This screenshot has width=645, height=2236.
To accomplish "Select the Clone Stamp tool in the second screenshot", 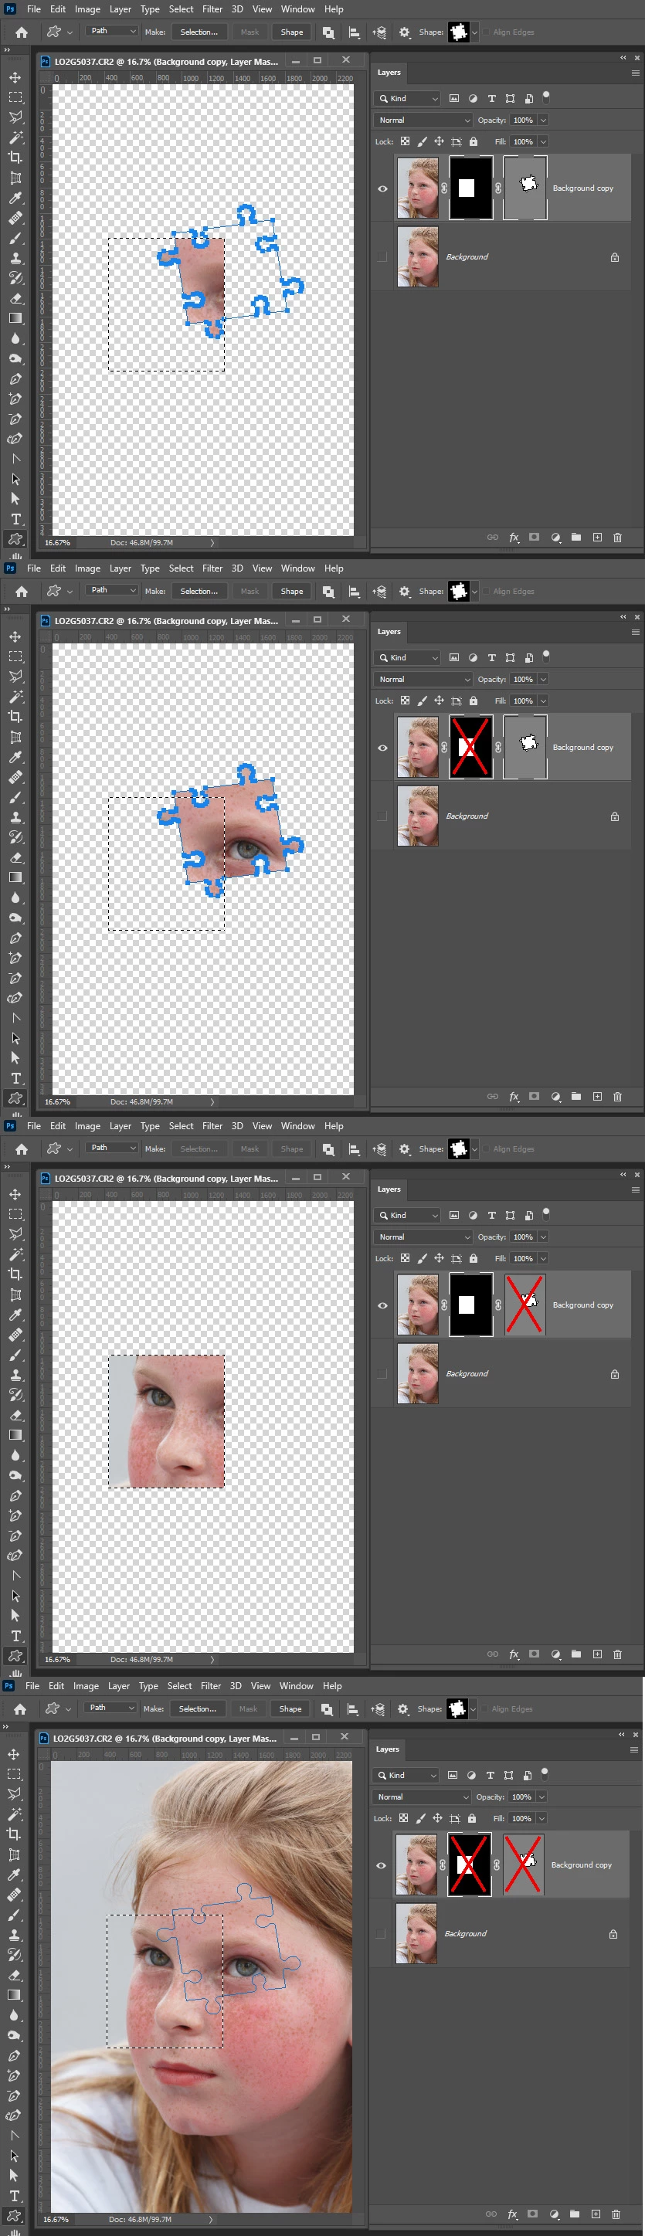I will 15,817.
